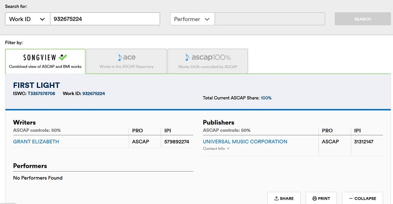Screen dimensions: 393x204
Task: Select the ASCAP 100% controlled works tab
Action: 207,61
